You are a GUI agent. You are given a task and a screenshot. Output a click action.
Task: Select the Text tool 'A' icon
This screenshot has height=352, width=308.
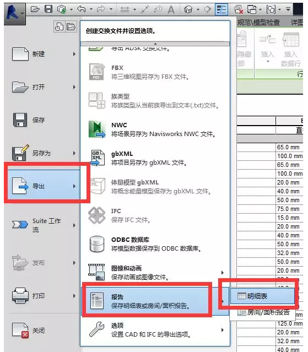[x=171, y=9]
